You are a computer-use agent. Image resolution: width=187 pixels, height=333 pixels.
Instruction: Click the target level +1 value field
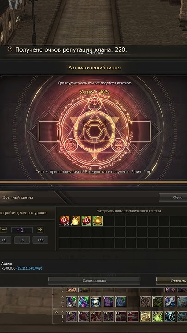coord(22,230)
